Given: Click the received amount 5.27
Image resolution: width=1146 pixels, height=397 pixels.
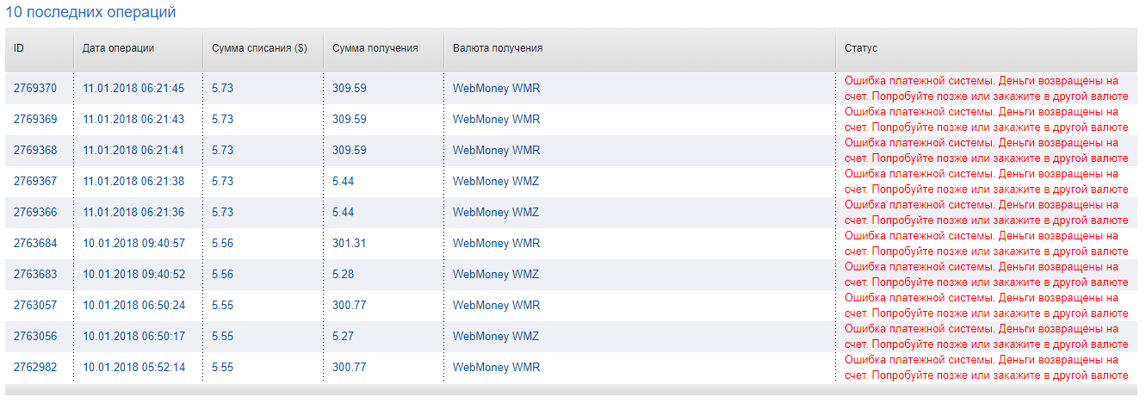Looking at the screenshot, I should click(x=343, y=336).
